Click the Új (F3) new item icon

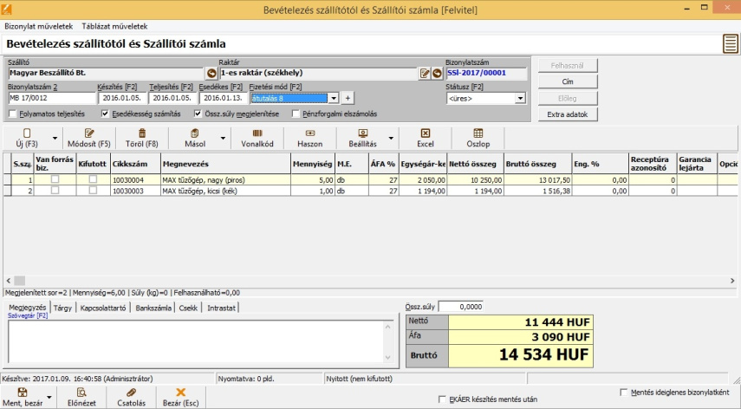pyautogui.click(x=26, y=133)
